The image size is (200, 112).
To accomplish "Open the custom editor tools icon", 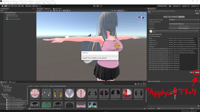I will click(22, 6).
